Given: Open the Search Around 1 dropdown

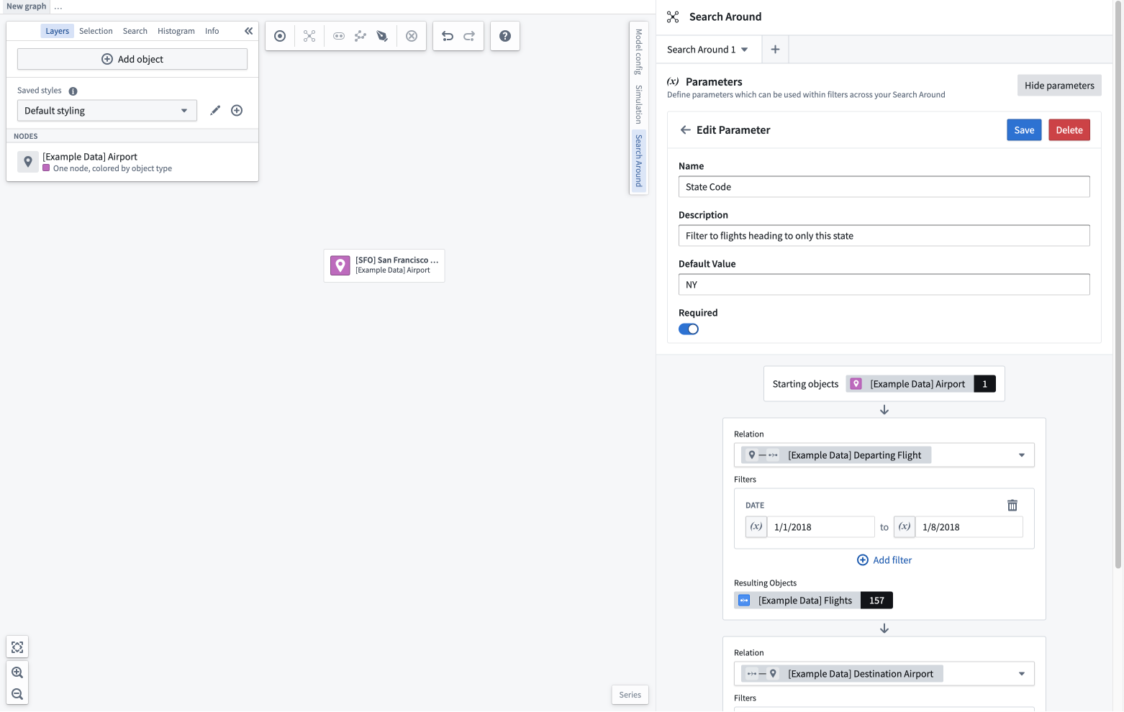Looking at the screenshot, I should point(707,50).
